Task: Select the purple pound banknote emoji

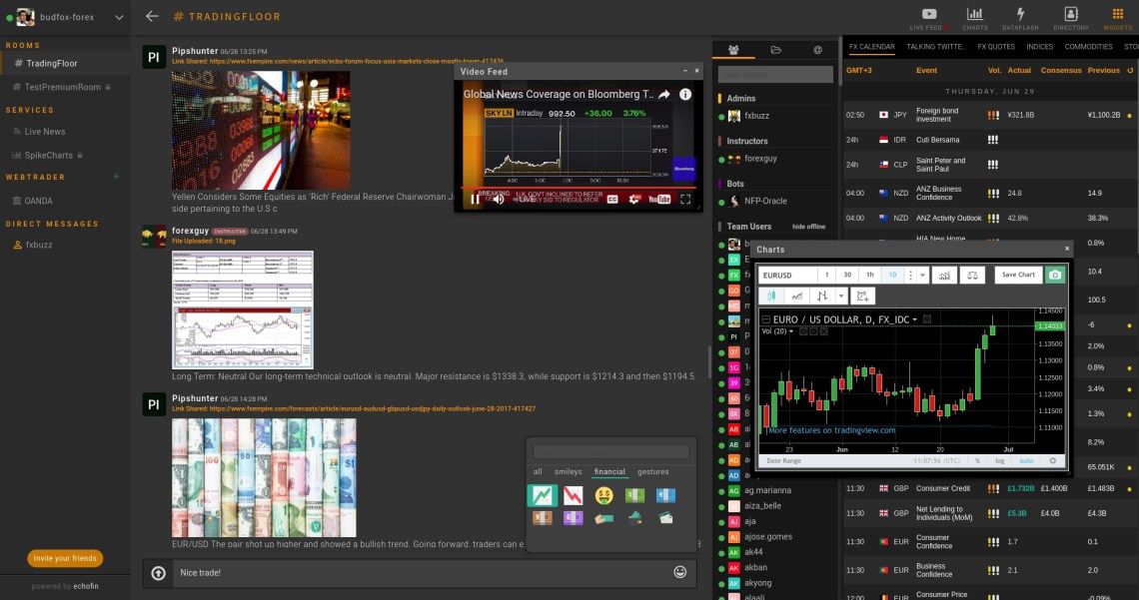Action: click(573, 518)
